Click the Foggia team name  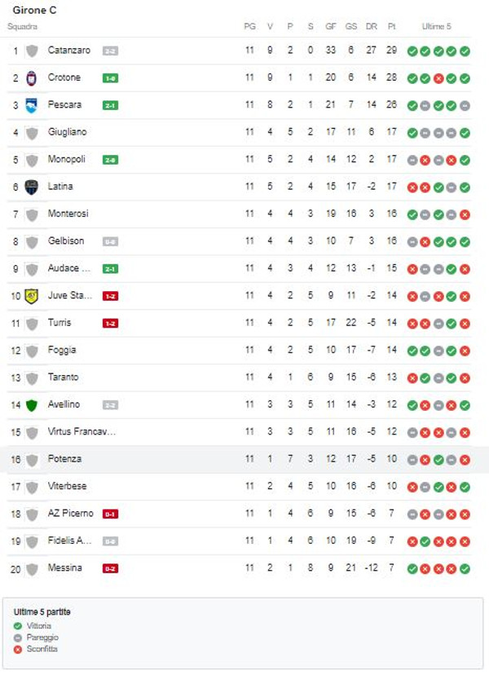click(62, 351)
